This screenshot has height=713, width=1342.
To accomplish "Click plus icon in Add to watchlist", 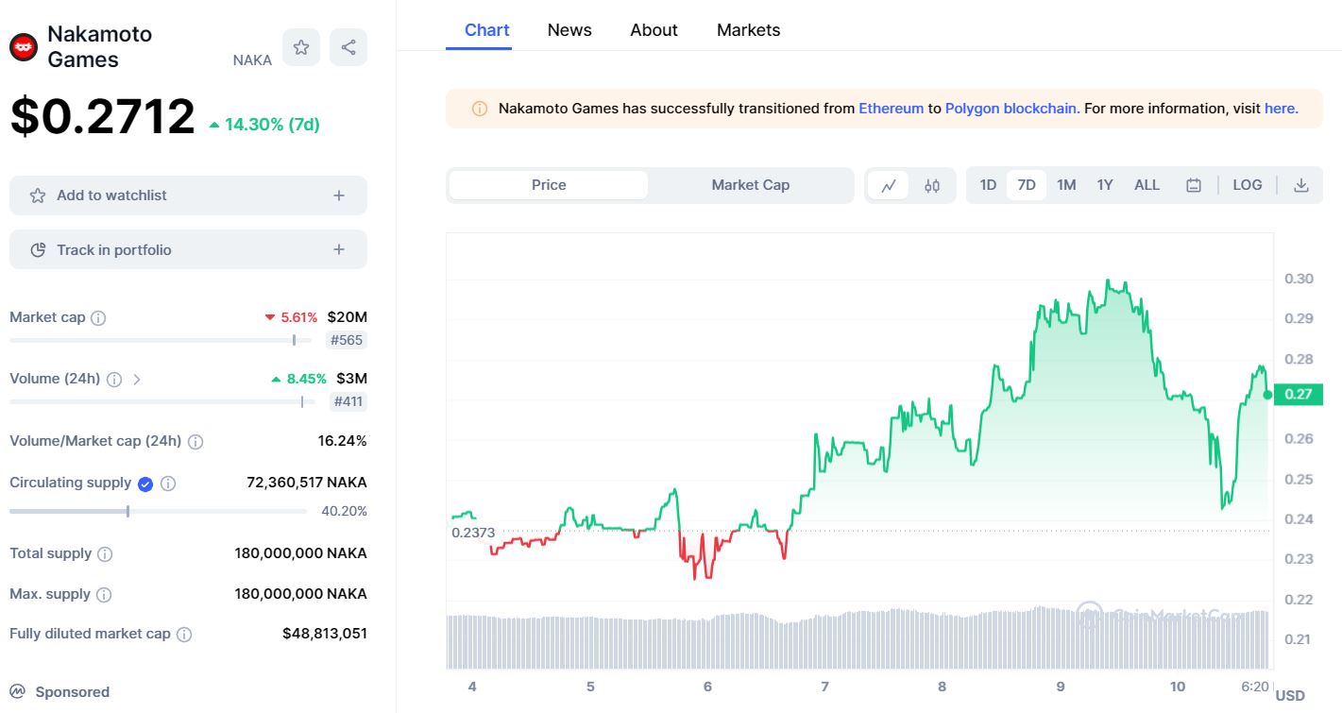I will click(x=339, y=195).
